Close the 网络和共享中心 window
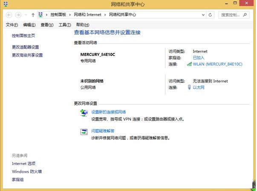Screen dimensions: 257x191 pyautogui.click(x=246, y=3)
